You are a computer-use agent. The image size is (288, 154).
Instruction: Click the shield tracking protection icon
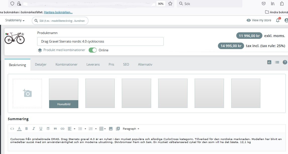click(12, 4)
